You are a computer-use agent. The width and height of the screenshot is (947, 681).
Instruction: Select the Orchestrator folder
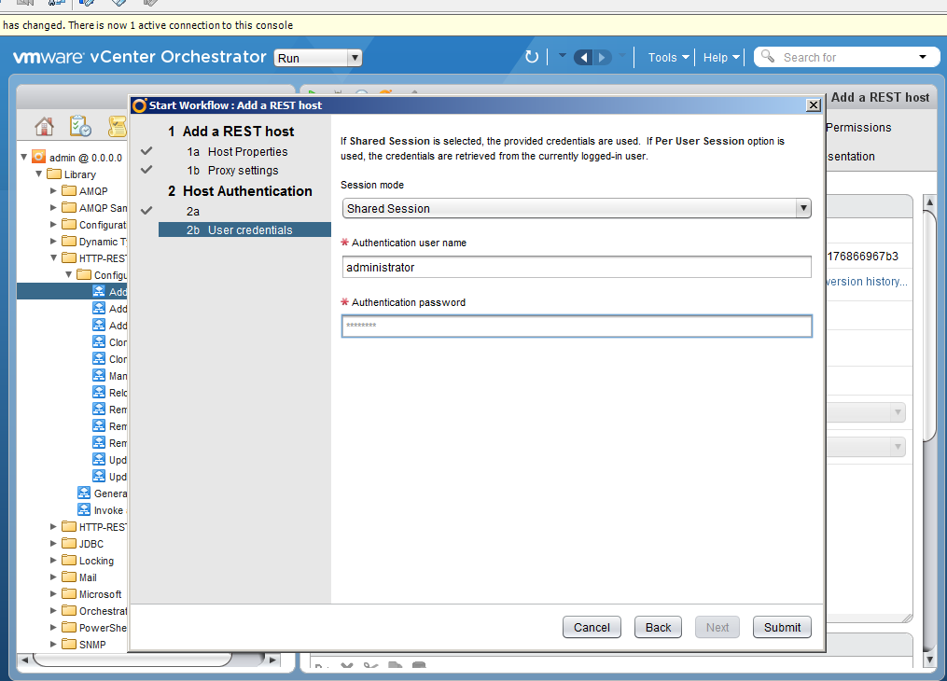(94, 610)
